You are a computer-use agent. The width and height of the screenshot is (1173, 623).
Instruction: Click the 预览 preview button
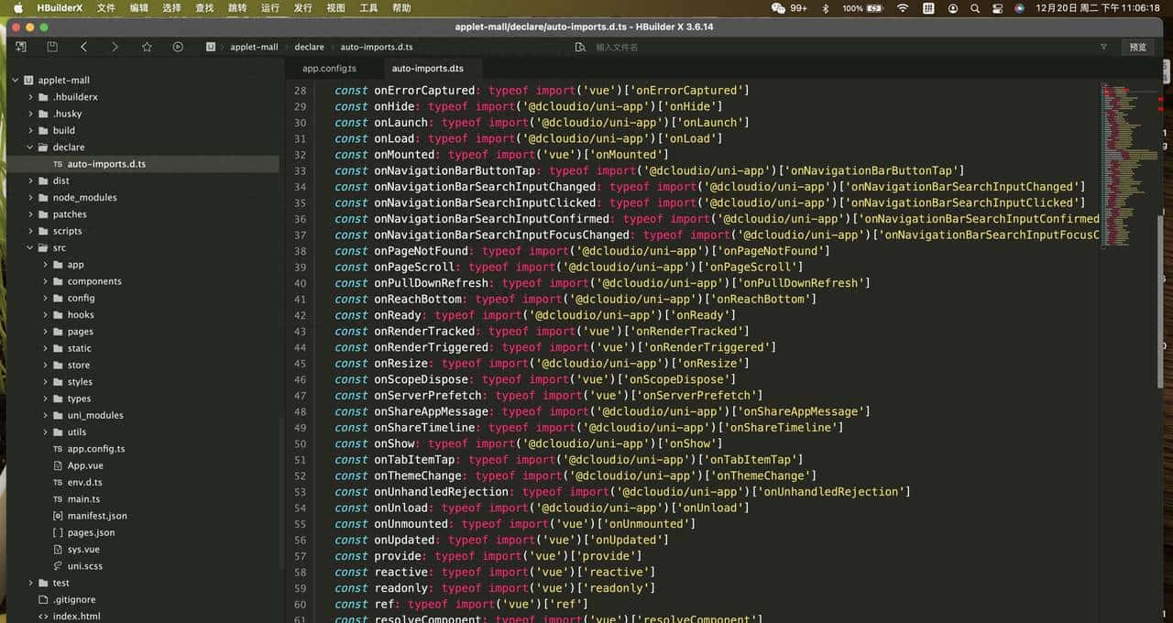tap(1137, 47)
